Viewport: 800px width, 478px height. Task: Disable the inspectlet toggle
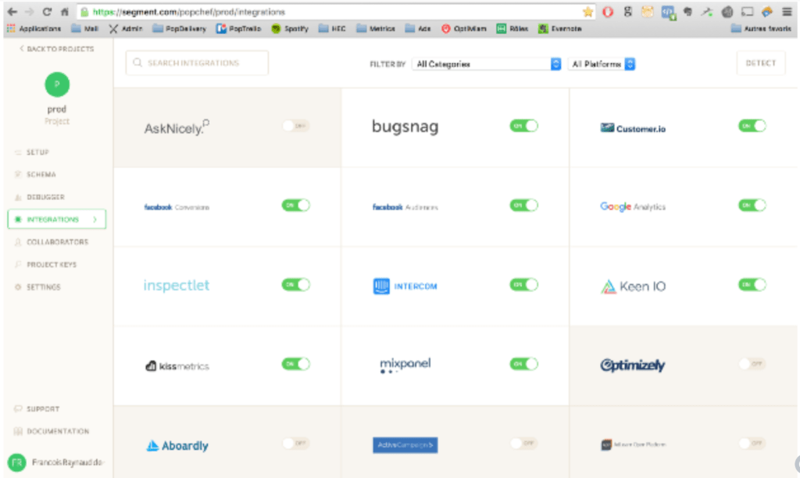point(296,284)
